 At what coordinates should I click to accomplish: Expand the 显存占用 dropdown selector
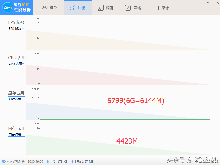click(x=16, y=99)
